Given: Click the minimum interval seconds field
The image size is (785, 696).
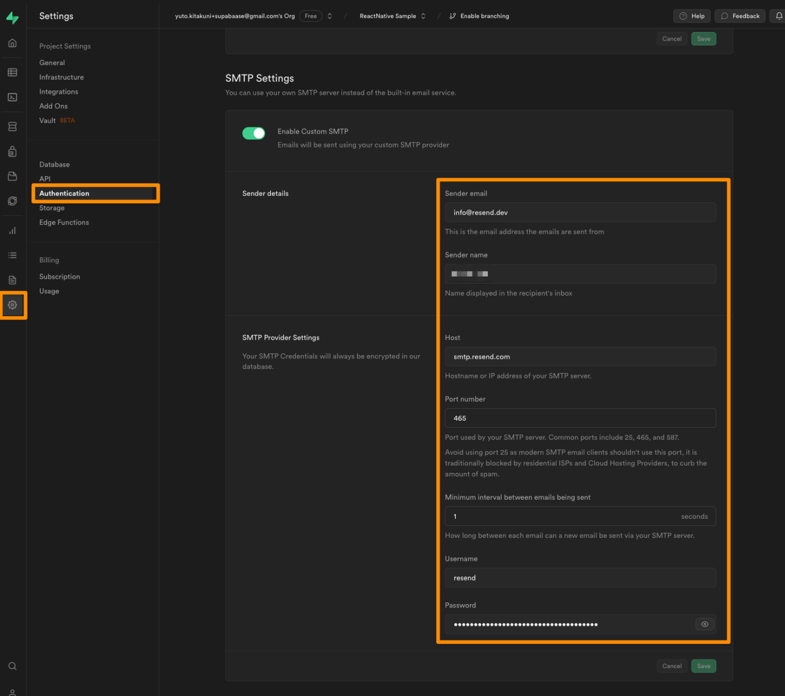Looking at the screenshot, I should coord(580,517).
